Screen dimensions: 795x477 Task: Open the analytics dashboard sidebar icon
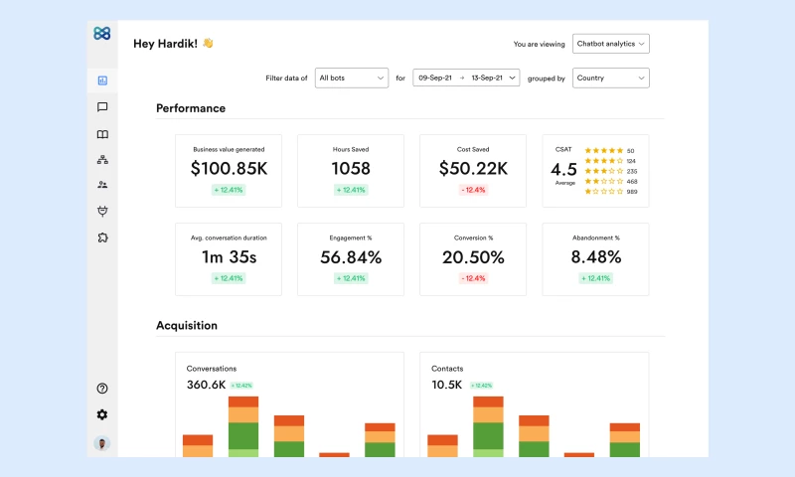click(x=101, y=80)
